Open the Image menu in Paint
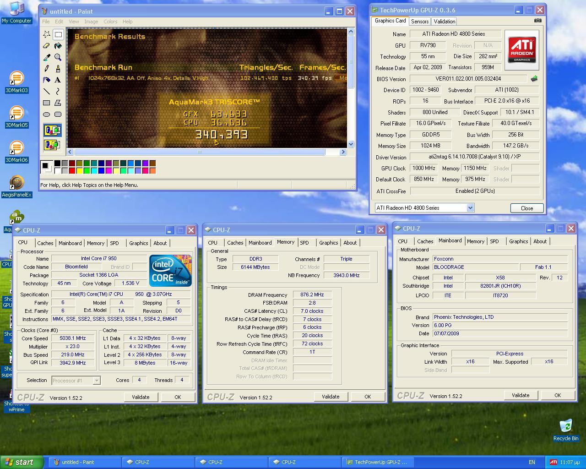586x469 pixels. coord(91,22)
